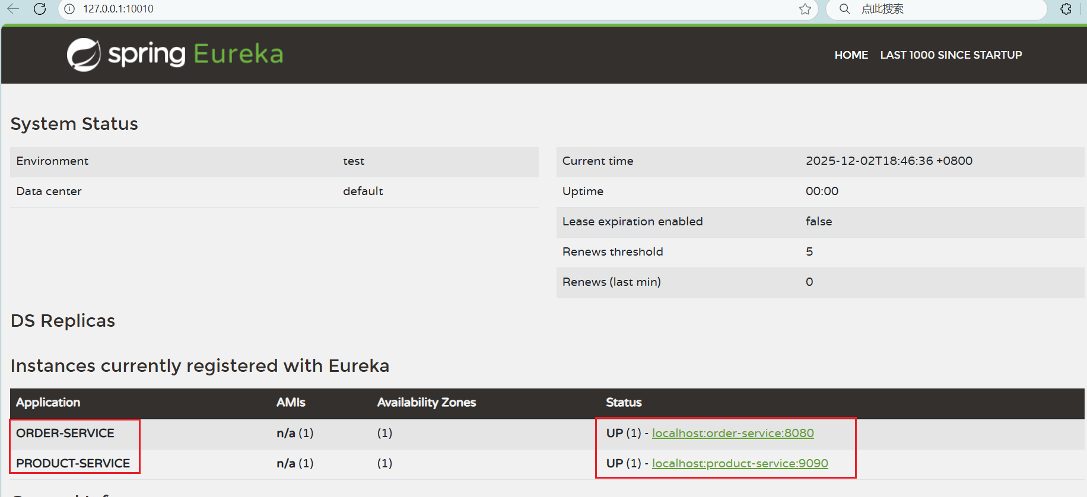Viewport: 1087px width, 497px height.
Task: Click the Current time value
Action: [x=888, y=161]
